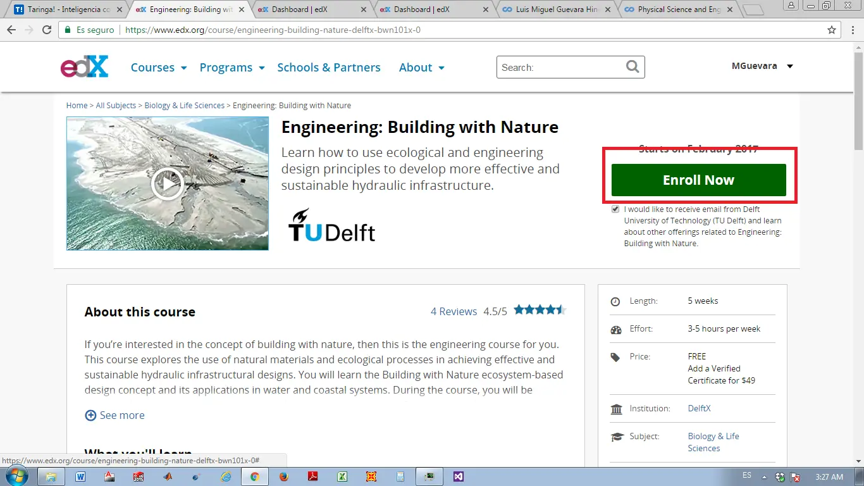Expand the See more description
864x486 pixels.
114,415
